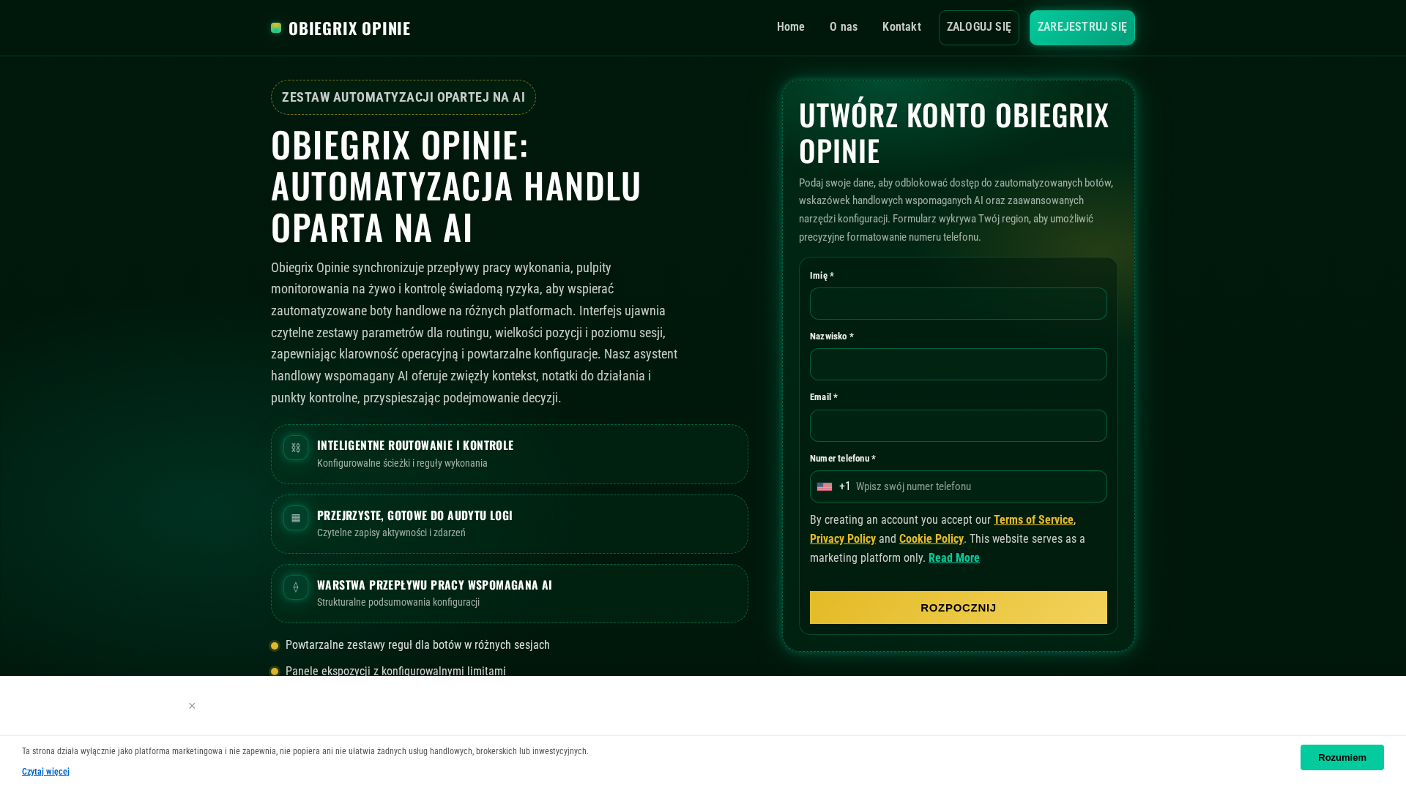Click the Konfigurowalne ścieżki i reguły wykonania text
Image resolution: width=1406 pixels, height=790 pixels.
pyautogui.click(x=402, y=463)
